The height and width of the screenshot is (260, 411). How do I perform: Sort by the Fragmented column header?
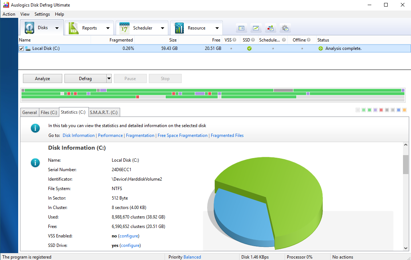tap(113, 40)
